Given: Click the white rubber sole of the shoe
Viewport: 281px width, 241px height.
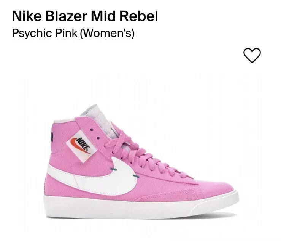Looking at the screenshot, I should point(141,206).
